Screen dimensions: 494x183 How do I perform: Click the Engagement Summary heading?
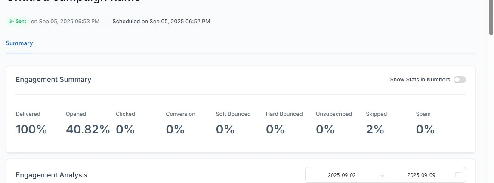[x=53, y=80]
